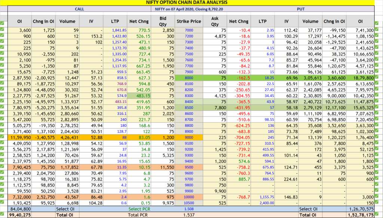
Task: Click the call Total OI value 99,40,275
Action: point(20,215)
